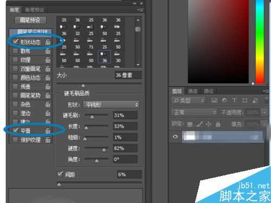
Task: Pick a color in red color field
Action: [218, 42]
